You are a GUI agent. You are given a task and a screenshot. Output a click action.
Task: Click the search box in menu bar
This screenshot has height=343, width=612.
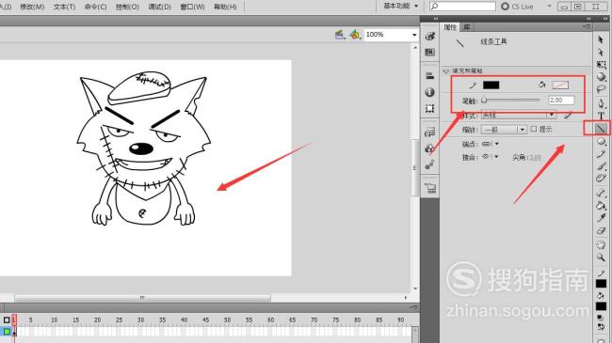pyautogui.click(x=463, y=7)
